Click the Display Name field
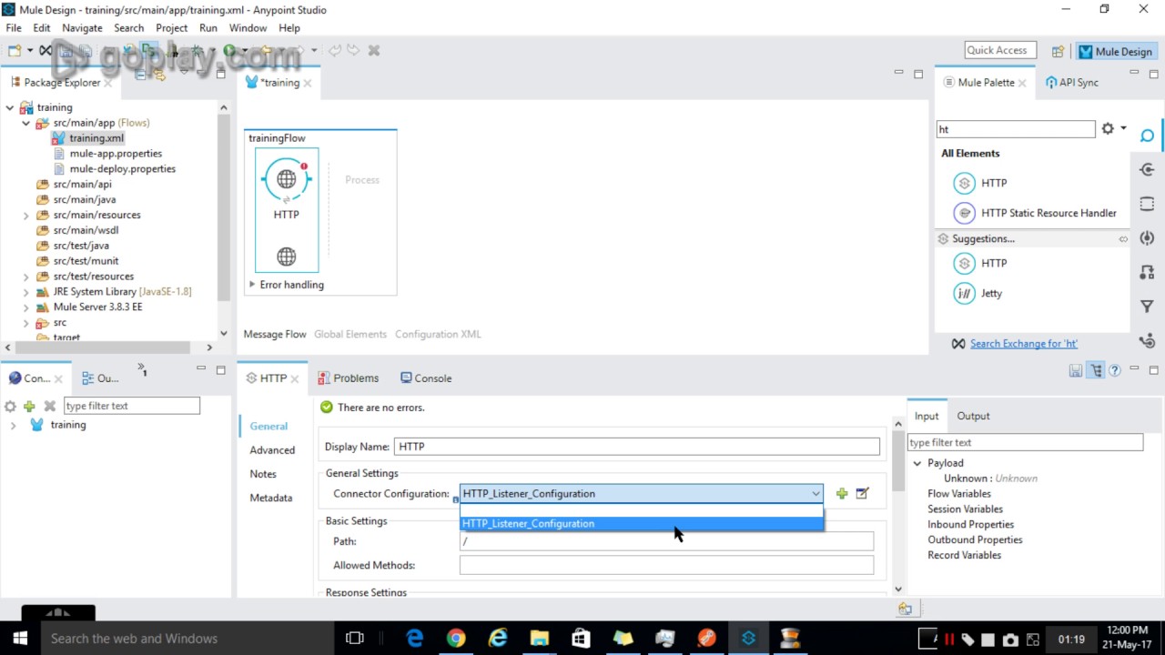 637,447
